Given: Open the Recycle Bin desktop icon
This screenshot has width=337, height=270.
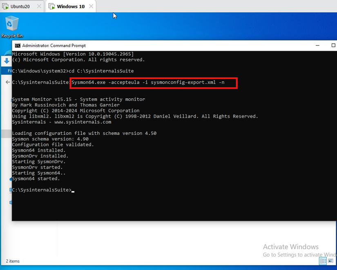Looking at the screenshot, I should click(x=12, y=27).
